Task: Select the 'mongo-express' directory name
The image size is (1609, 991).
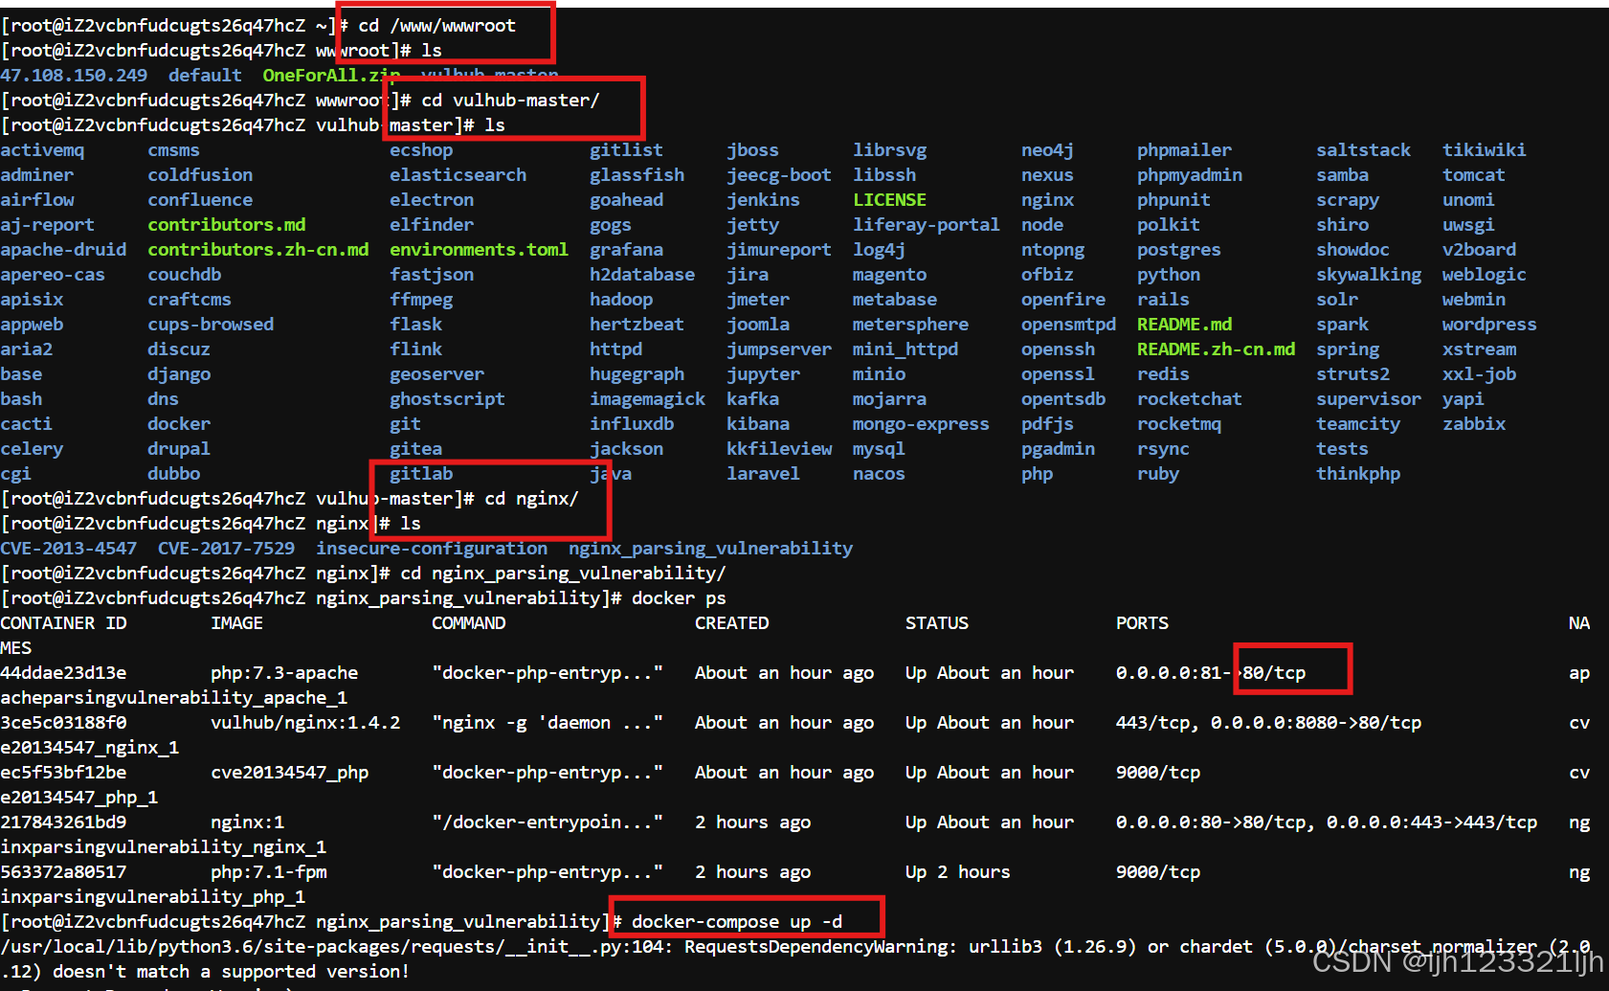Action: pos(921,424)
